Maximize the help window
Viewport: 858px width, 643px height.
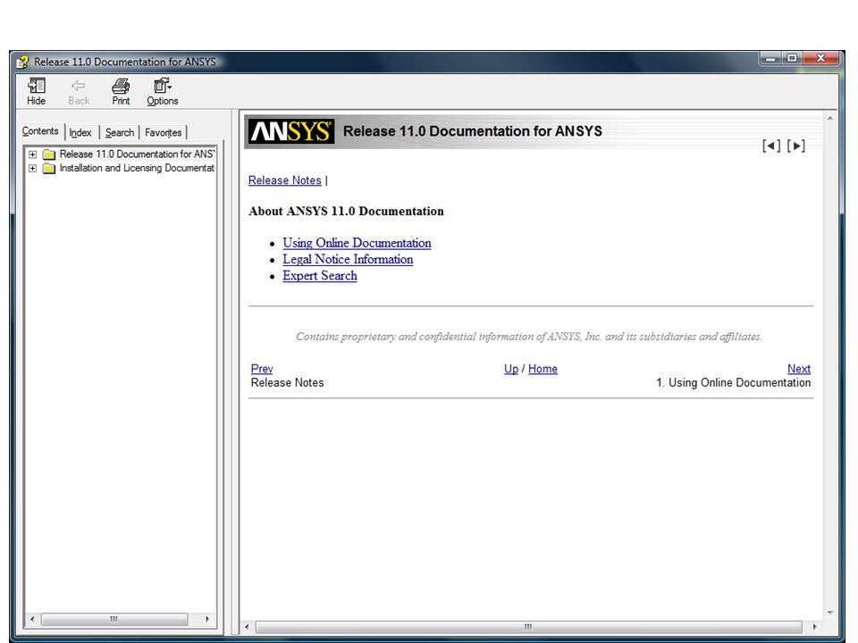(x=792, y=58)
